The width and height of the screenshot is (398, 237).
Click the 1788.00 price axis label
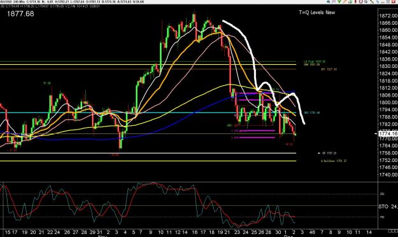click(388, 117)
